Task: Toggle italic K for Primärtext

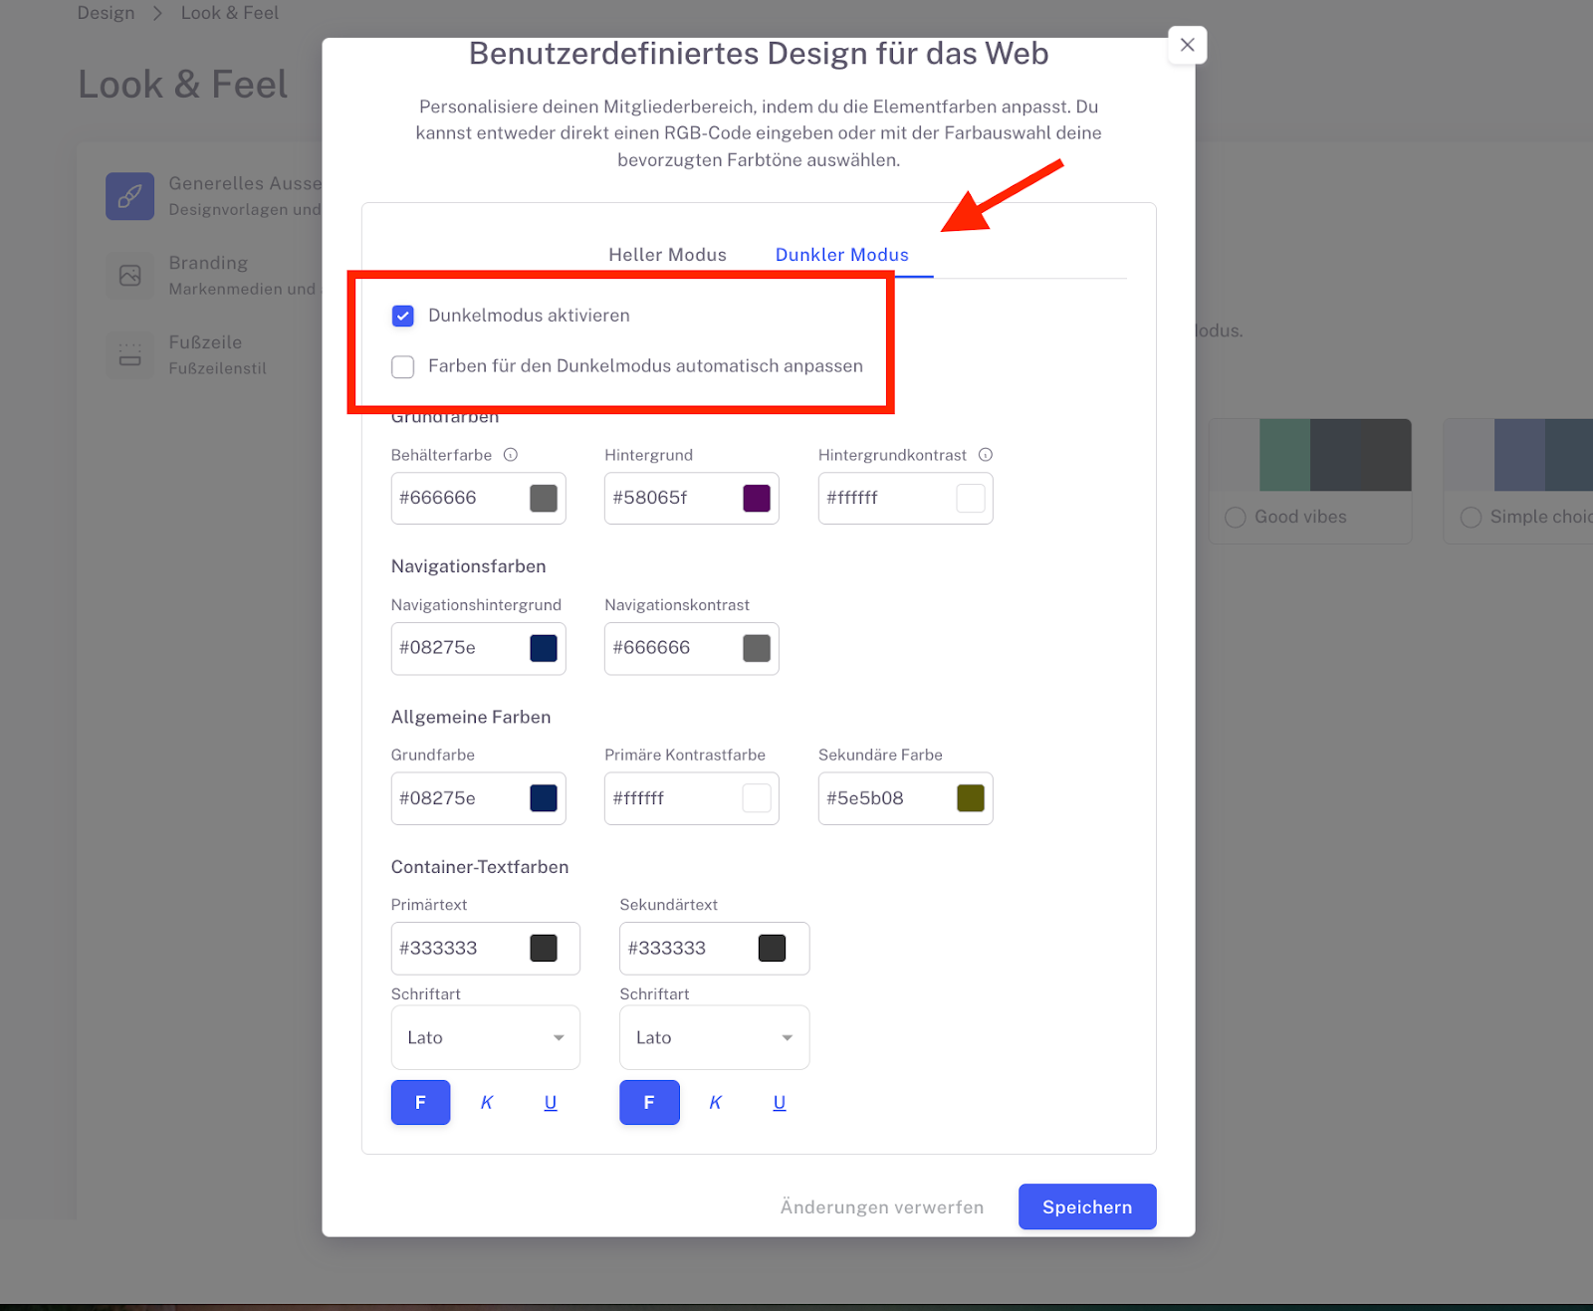Action: tap(487, 1102)
